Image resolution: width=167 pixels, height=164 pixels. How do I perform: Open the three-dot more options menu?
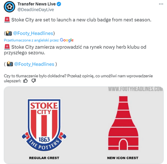[161, 4]
